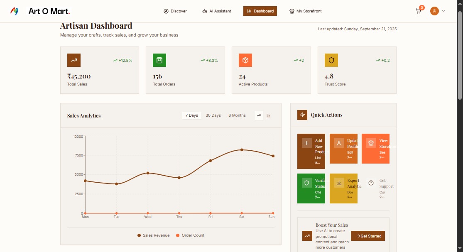This screenshot has width=463, height=252.
Task: Select the 6 Months range
Action: [237, 115]
